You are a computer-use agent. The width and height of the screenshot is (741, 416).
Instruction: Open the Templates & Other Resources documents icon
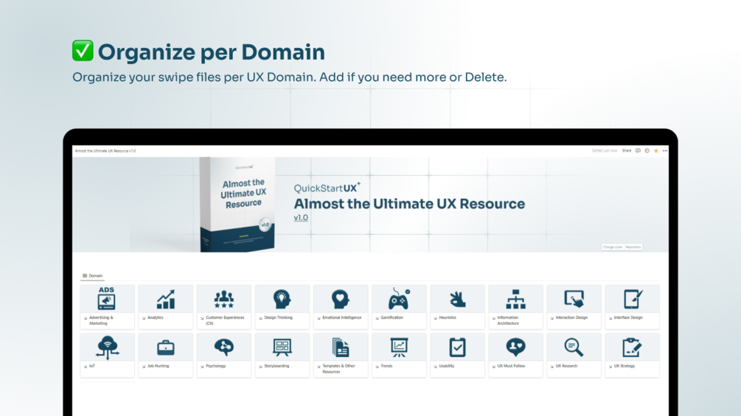pos(340,348)
